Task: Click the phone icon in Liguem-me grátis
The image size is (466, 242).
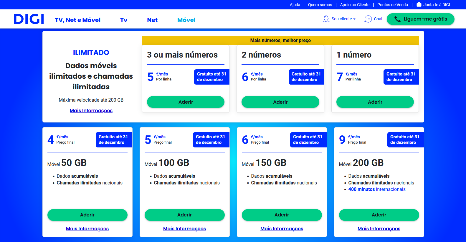Action: coord(397,19)
